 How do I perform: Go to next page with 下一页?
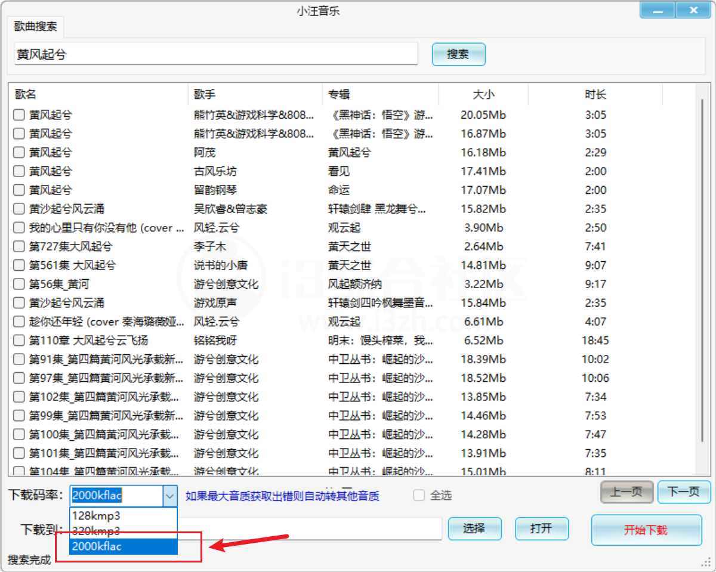tap(684, 492)
